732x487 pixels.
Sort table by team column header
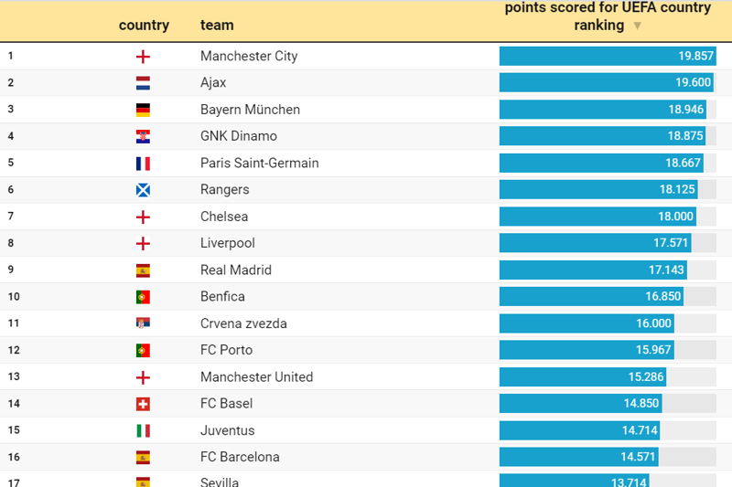[x=217, y=26]
